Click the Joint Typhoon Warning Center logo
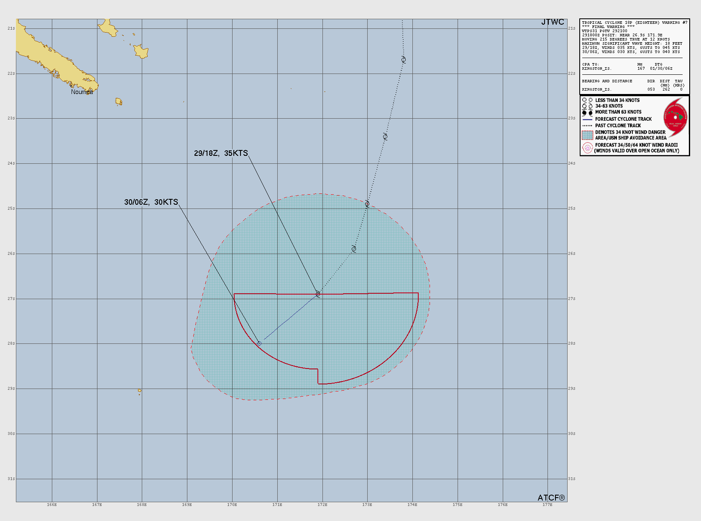Image resolution: width=701 pixels, height=521 pixels. pos(675,117)
